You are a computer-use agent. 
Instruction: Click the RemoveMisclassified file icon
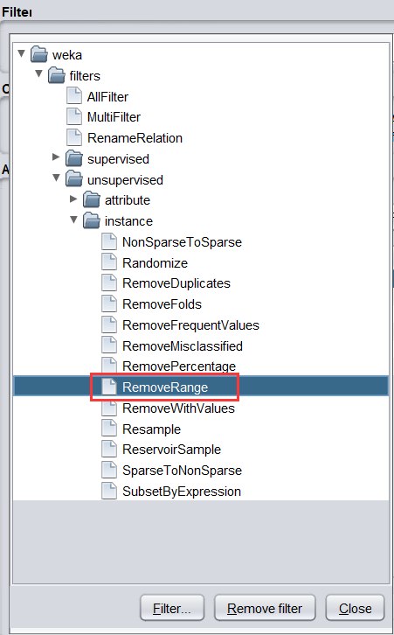click(x=109, y=345)
